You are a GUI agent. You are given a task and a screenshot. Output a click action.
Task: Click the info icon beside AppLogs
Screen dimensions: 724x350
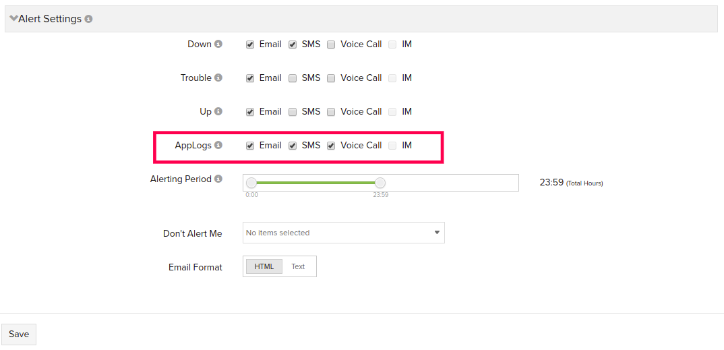click(218, 146)
